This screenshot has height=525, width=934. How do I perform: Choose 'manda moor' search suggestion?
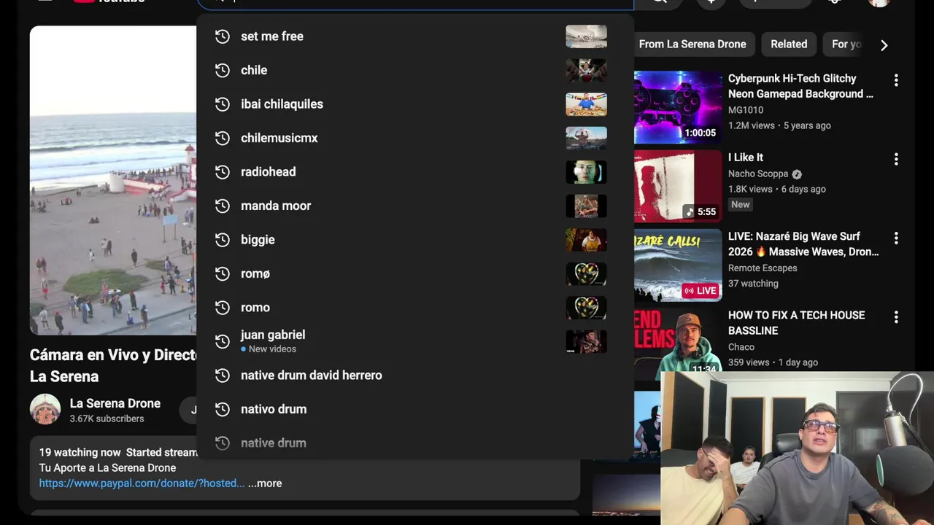tap(415, 206)
